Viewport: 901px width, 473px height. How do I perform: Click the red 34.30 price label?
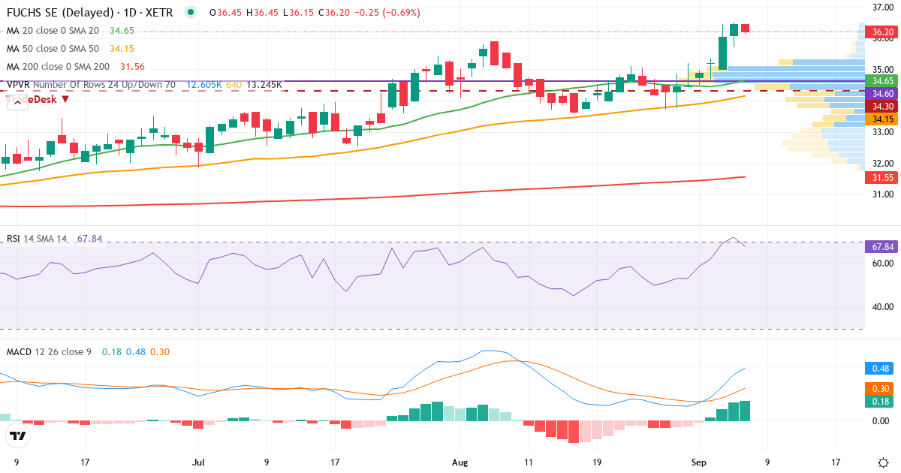[880, 106]
